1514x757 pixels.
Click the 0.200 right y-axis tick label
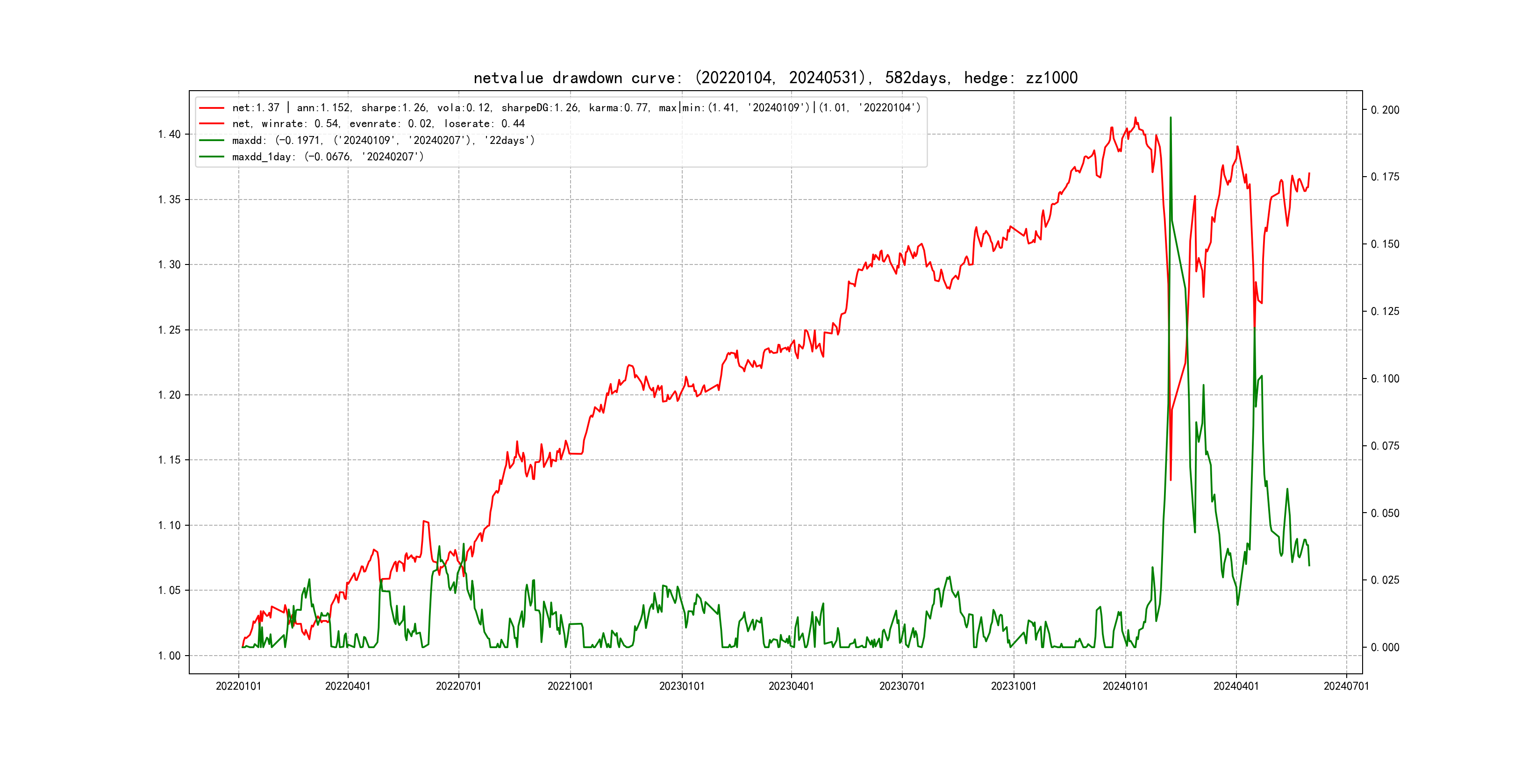[1385, 110]
